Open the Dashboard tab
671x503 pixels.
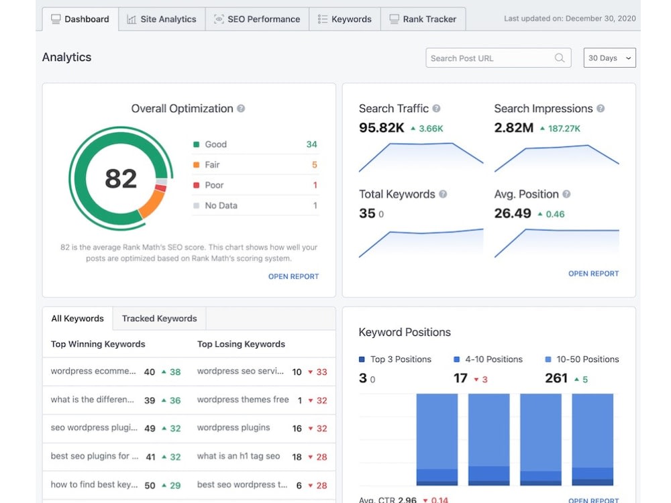pos(80,19)
